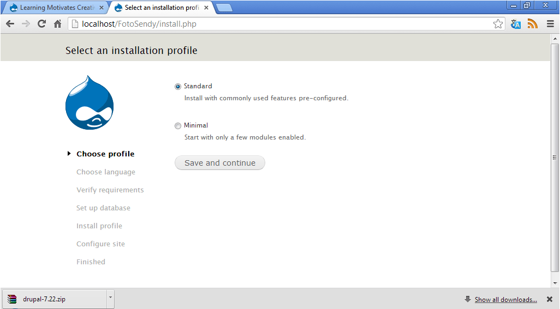Bookmark this page with the star icon
This screenshot has height=309, width=560.
click(x=498, y=24)
